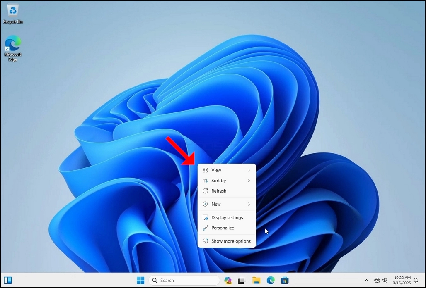Open the Windows Start menu
This screenshot has width=426, height=288.
[140, 281]
